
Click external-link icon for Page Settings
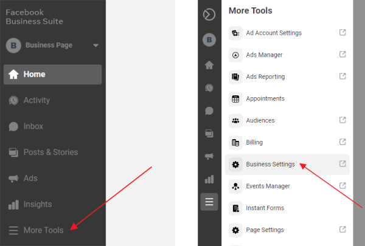click(342, 229)
